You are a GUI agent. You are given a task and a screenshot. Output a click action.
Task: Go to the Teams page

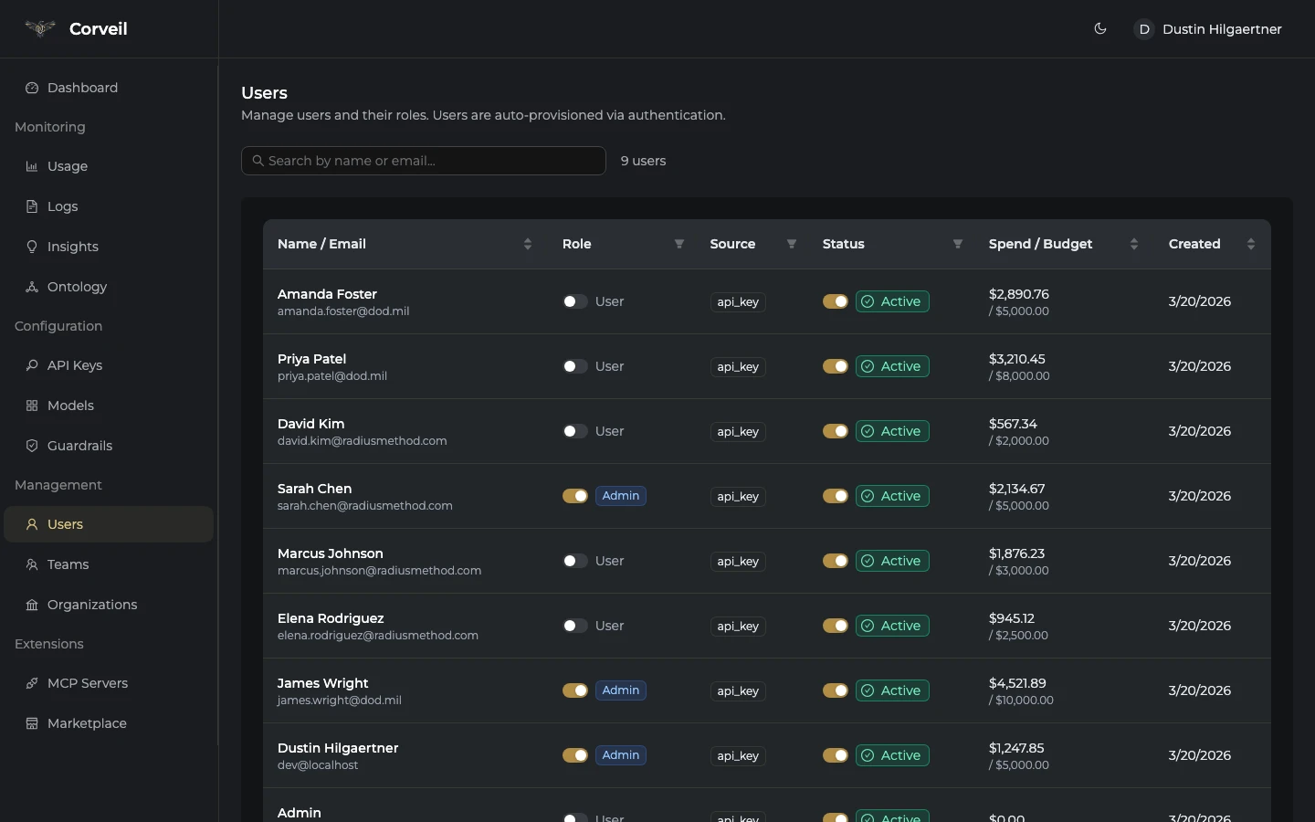point(68,564)
